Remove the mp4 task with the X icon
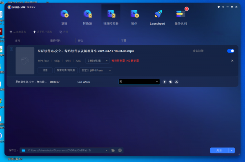245x162 pixels. pyautogui.click(x=232, y=61)
